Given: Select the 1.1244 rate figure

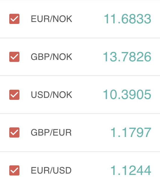Looking at the screenshot, I should click(131, 170).
